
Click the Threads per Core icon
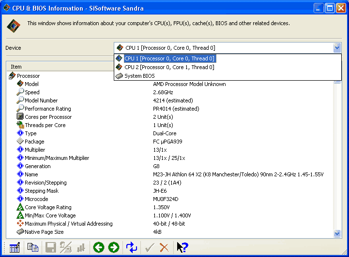click(x=20, y=125)
